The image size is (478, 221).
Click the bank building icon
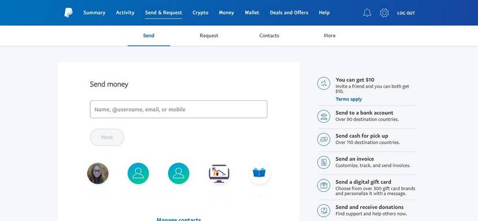point(324,116)
